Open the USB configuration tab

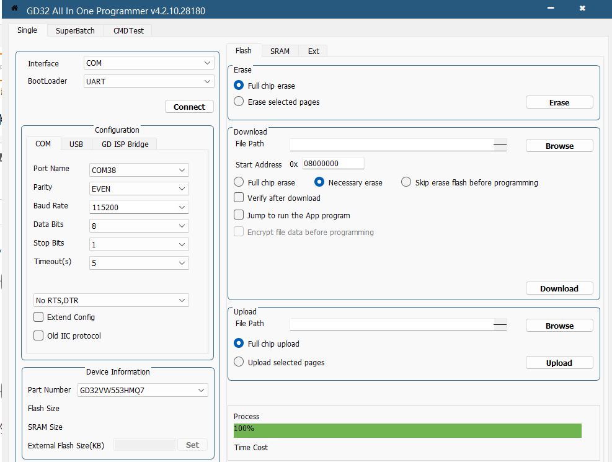pyautogui.click(x=76, y=144)
